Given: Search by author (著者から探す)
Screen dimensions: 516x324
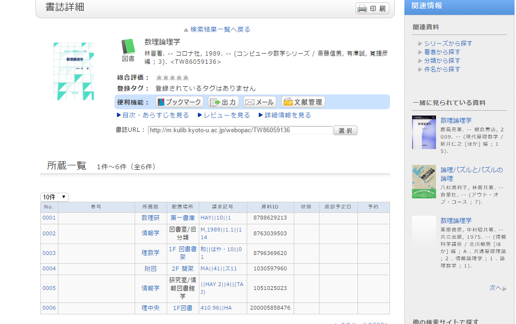Looking at the screenshot, I should (x=442, y=52).
